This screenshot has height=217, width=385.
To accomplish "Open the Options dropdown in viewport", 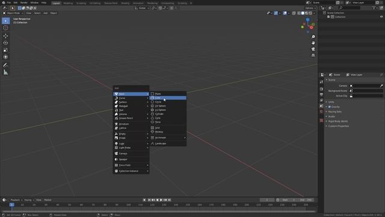I will (310, 8).
